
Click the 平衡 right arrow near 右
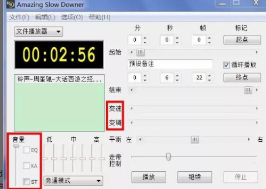[249, 140]
